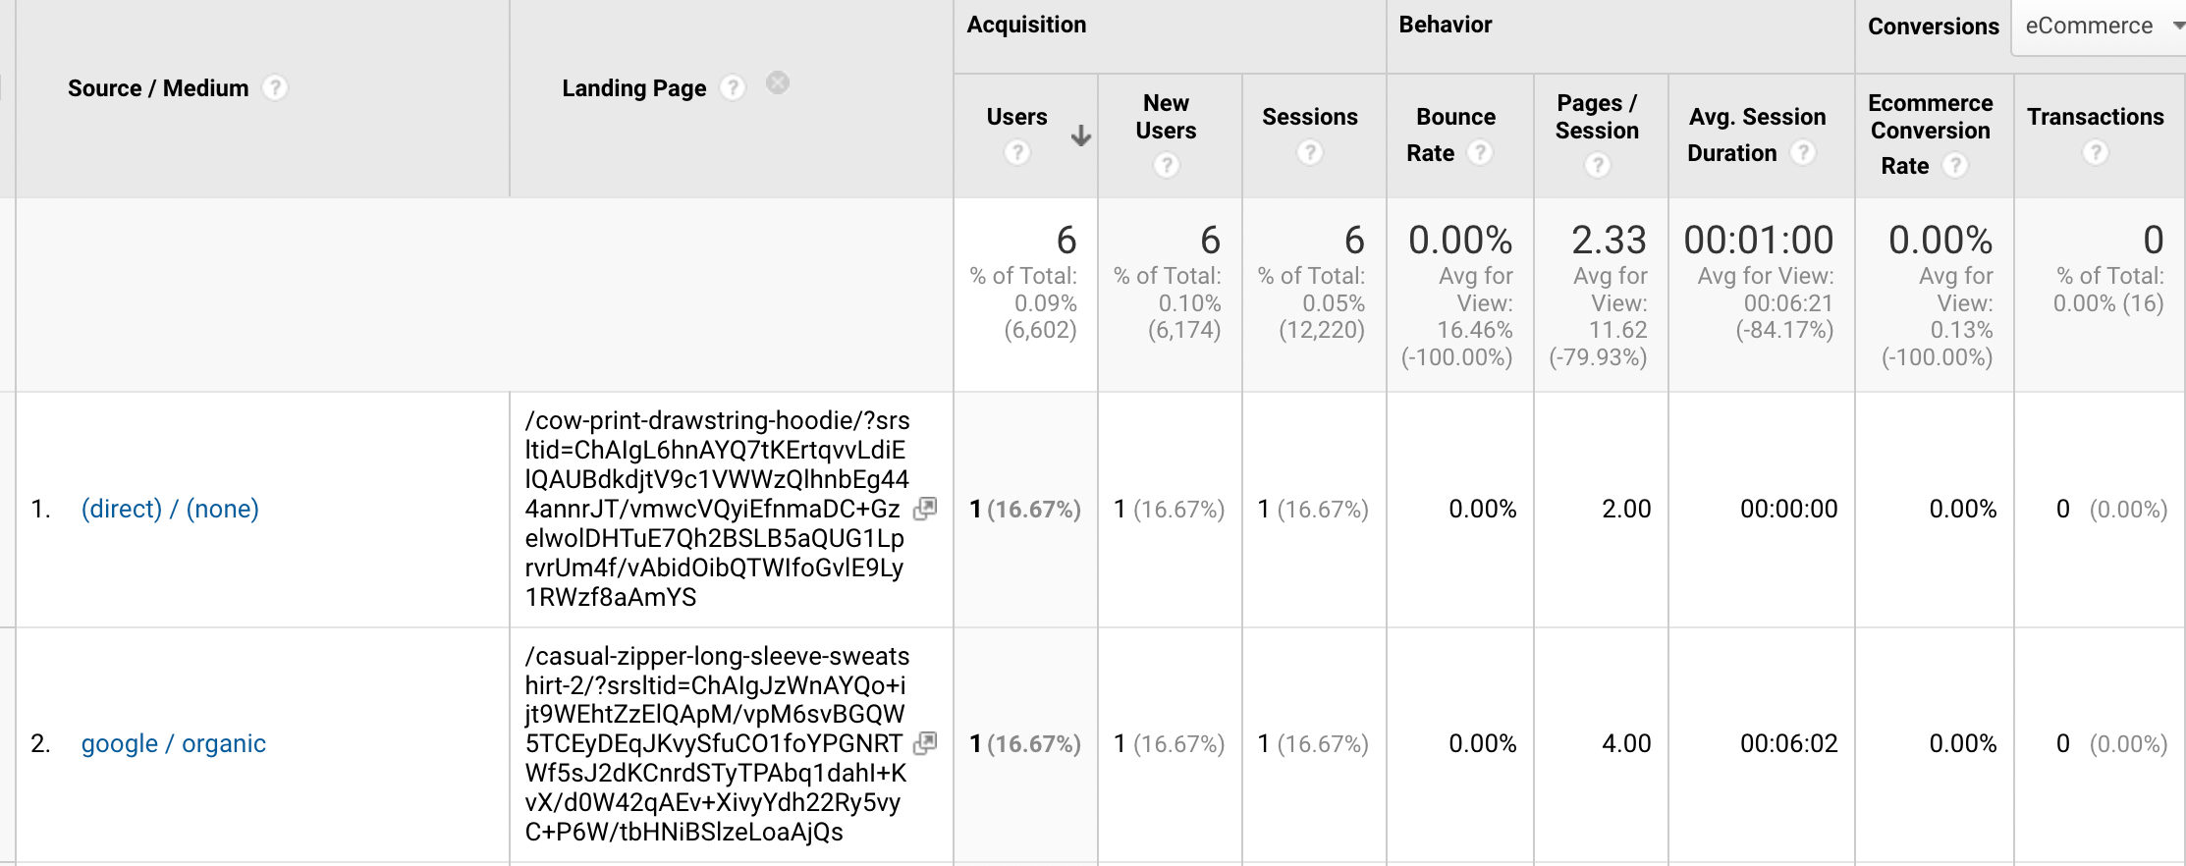Open the (direct) / (none) source link

point(170,509)
